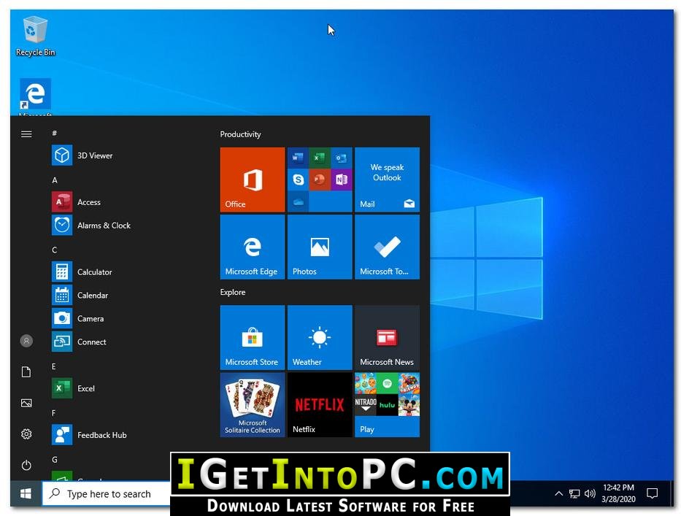Screen dimensions: 681x516
Task: Open the Microsoft To Do tile
Action: pyautogui.click(x=387, y=247)
